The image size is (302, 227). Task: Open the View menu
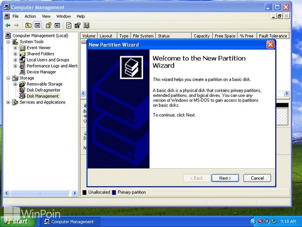click(x=46, y=17)
